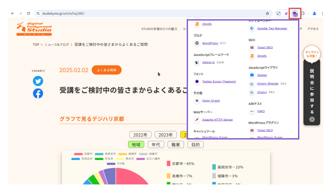Click the Digital Hollywood Studio Kyoto logo
The height and width of the screenshot is (193, 331).
point(34,29)
